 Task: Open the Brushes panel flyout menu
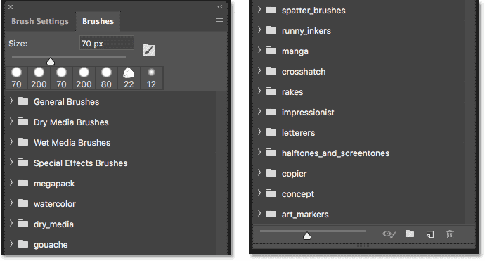click(x=219, y=20)
